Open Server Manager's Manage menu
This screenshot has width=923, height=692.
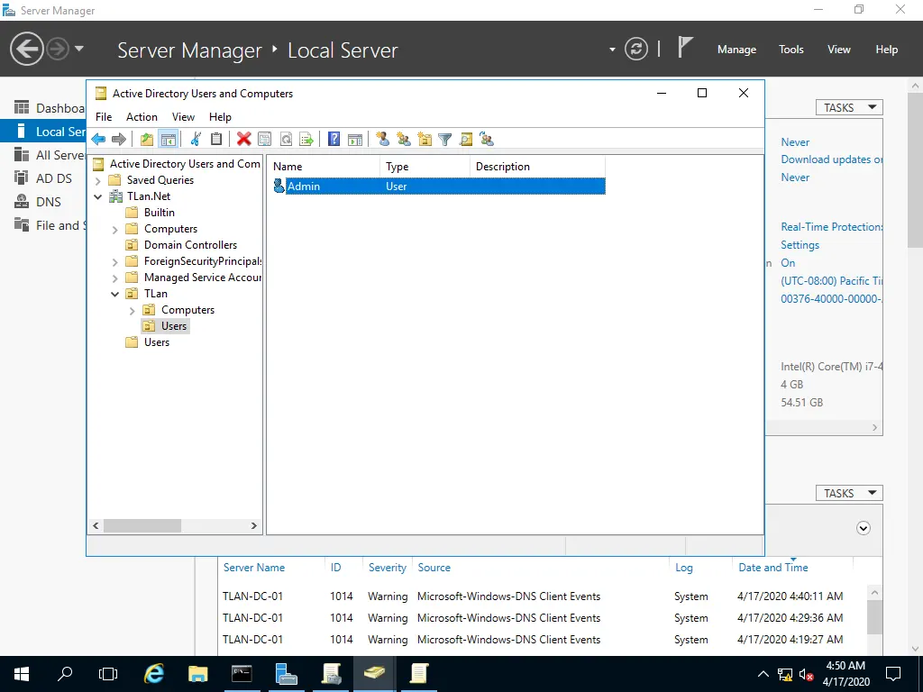736,50
